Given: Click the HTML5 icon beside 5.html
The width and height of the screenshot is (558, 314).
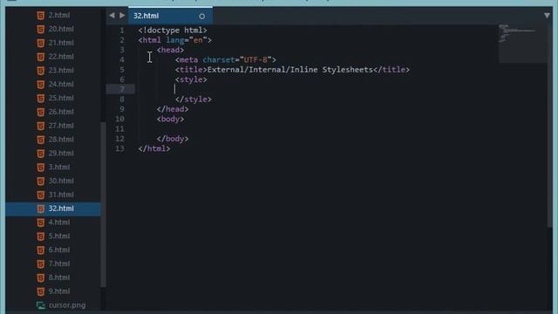Looking at the screenshot, I should [x=41, y=236].
